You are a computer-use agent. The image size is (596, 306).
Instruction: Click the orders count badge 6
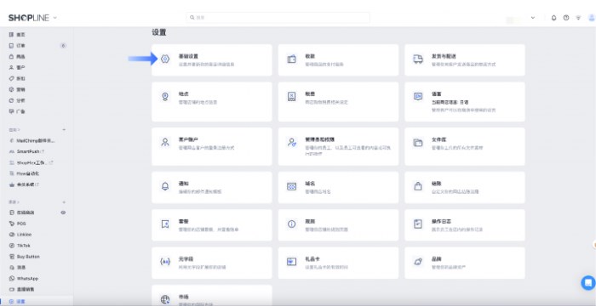(63, 46)
